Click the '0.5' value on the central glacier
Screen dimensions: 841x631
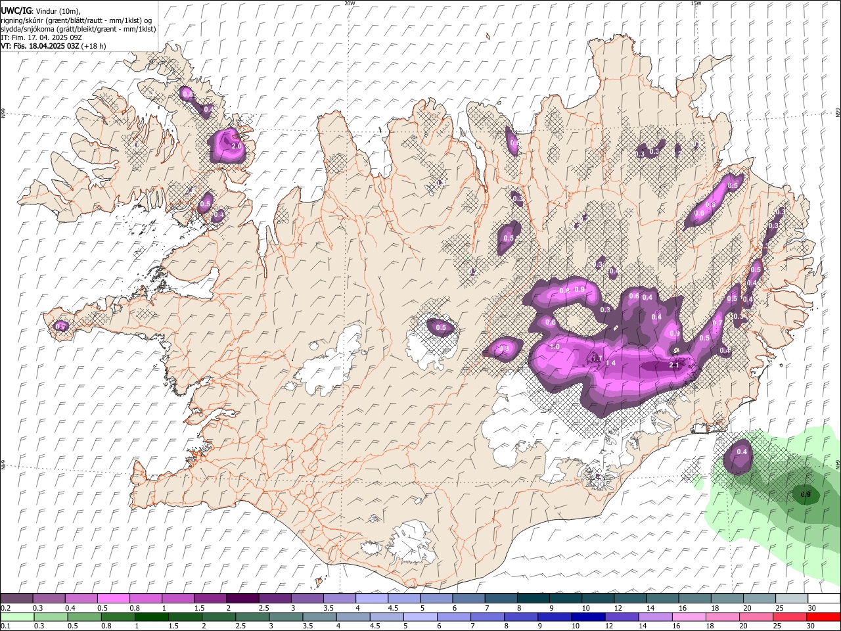click(441, 327)
